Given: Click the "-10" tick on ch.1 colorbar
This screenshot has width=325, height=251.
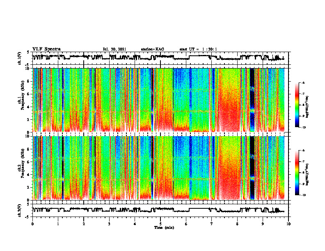Looking at the screenshot, I should (303, 128).
